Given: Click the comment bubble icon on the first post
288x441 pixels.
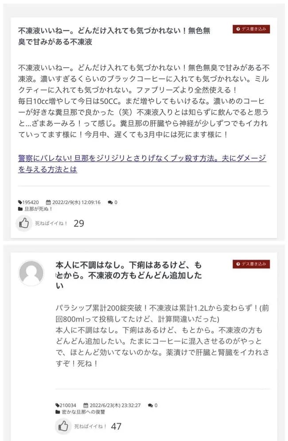Looking at the screenshot, I should [110, 202].
